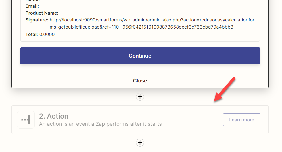Image resolution: width=282 pixels, height=152 pixels.
Task: Click empty area inside the Action step card
Action: coord(191,120)
